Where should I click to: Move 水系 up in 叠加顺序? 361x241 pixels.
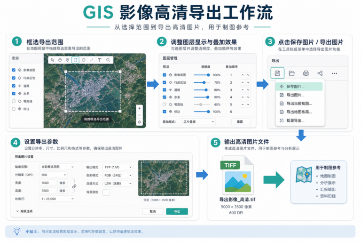pyautogui.click(x=243, y=97)
